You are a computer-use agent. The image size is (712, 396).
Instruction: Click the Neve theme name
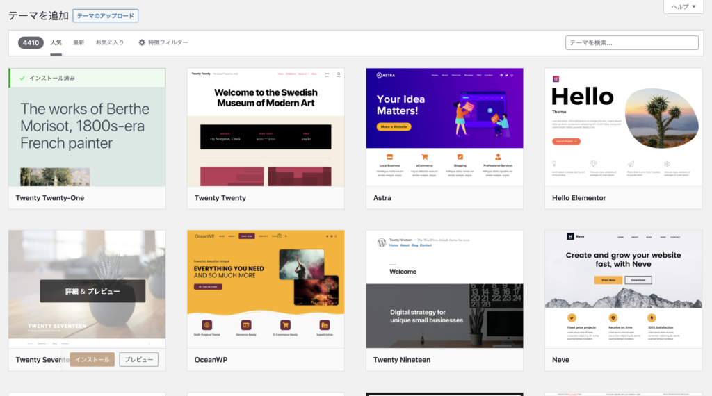561,360
